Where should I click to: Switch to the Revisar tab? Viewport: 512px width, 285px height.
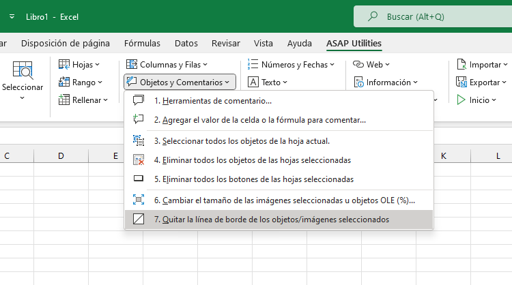pos(226,43)
